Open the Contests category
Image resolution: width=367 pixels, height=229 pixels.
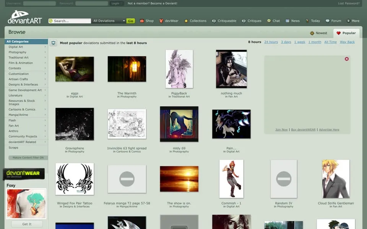[x=15, y=68]
